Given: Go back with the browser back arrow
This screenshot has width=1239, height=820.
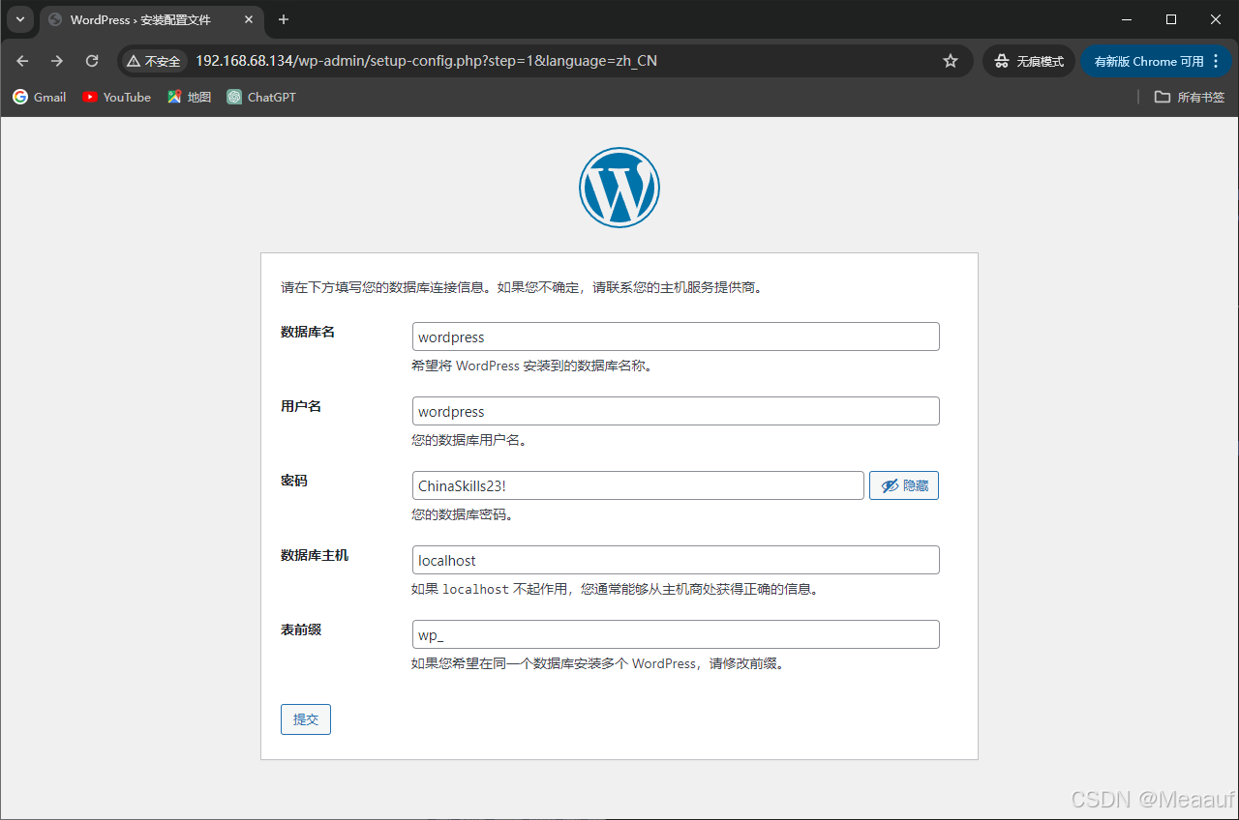Looking at the screenshot, I should tap(22, 61).
